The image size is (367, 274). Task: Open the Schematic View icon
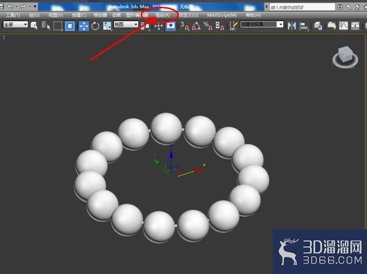[x=355, y=25]
